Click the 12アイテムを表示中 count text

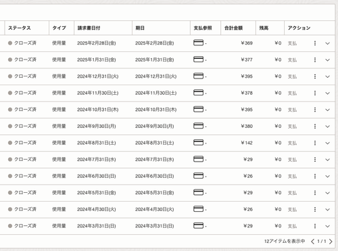tap(285, 242)
